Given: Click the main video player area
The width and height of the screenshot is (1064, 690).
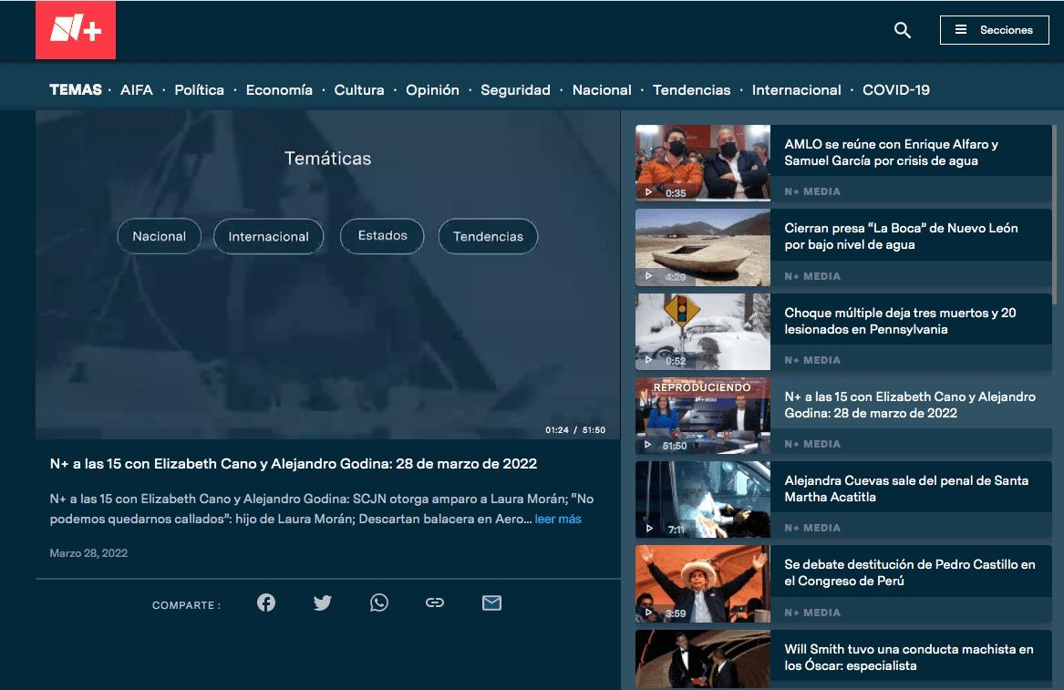Looking at the screenshot, I should pyautogui.click(x=327, y=274).
